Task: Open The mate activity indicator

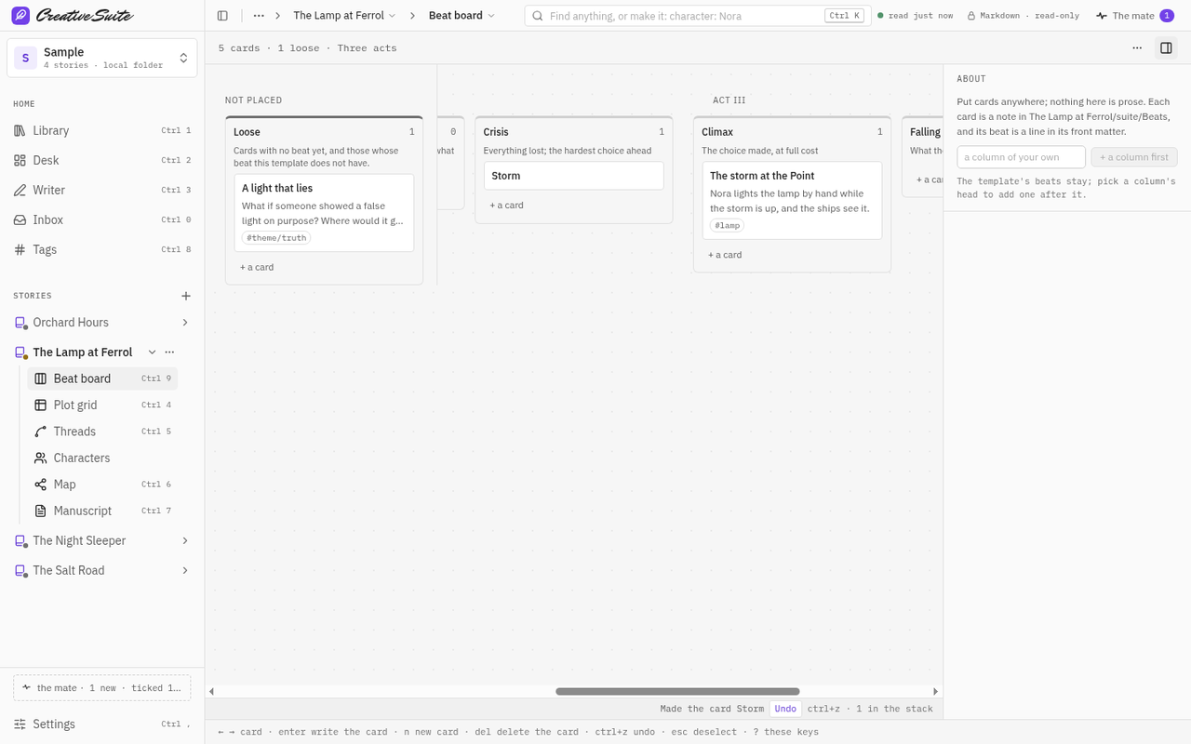Action: (x=1135, y=16)
